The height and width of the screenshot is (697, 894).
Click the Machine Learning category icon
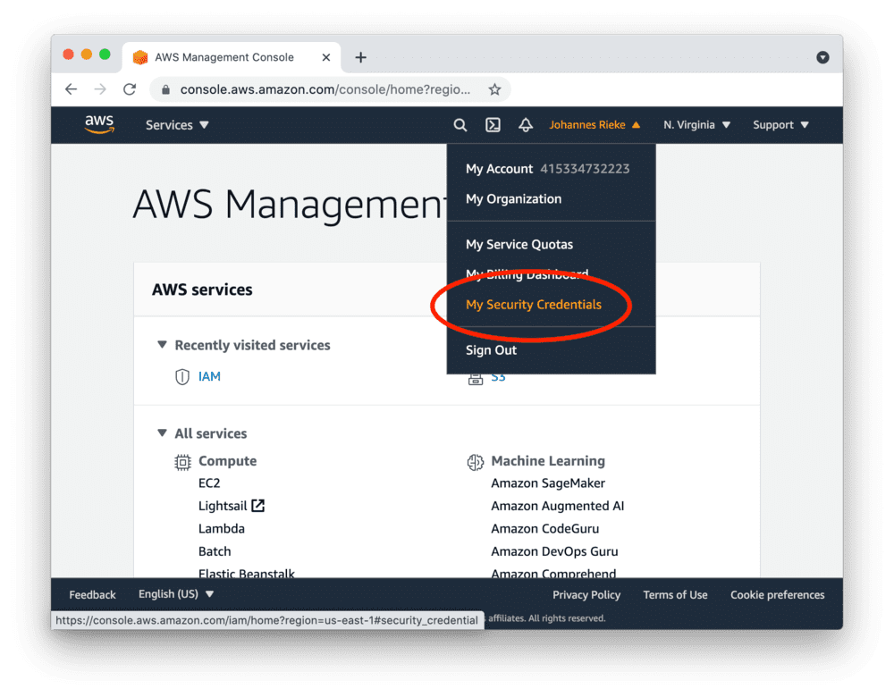coord(475,462)
